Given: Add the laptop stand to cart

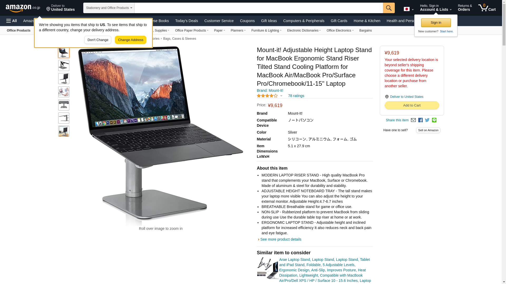Looking at the screenshot, I should pyautogui.click(x=412, y=105).
